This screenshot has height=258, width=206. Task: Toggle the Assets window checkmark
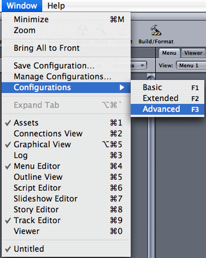coord(66,123)
